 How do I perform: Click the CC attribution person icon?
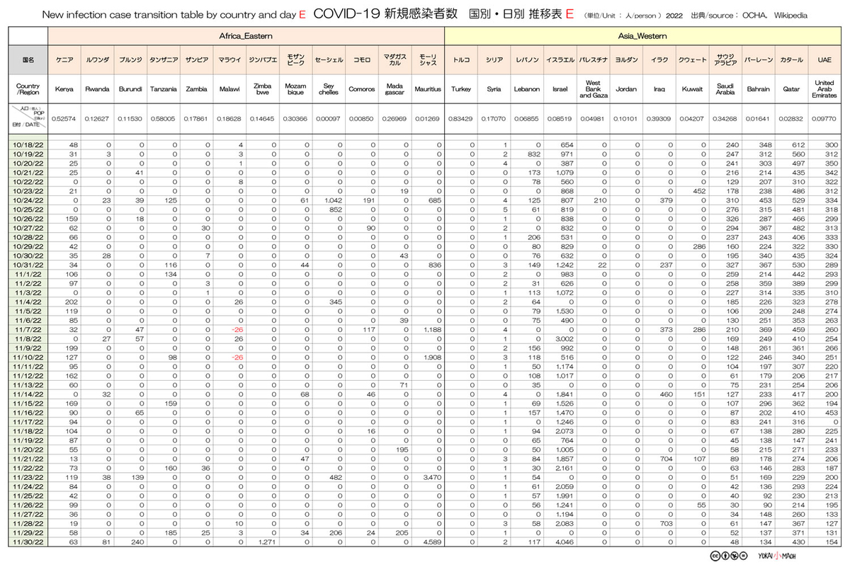727,556
